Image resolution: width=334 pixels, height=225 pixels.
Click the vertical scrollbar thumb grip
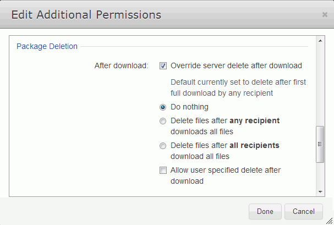320,144
